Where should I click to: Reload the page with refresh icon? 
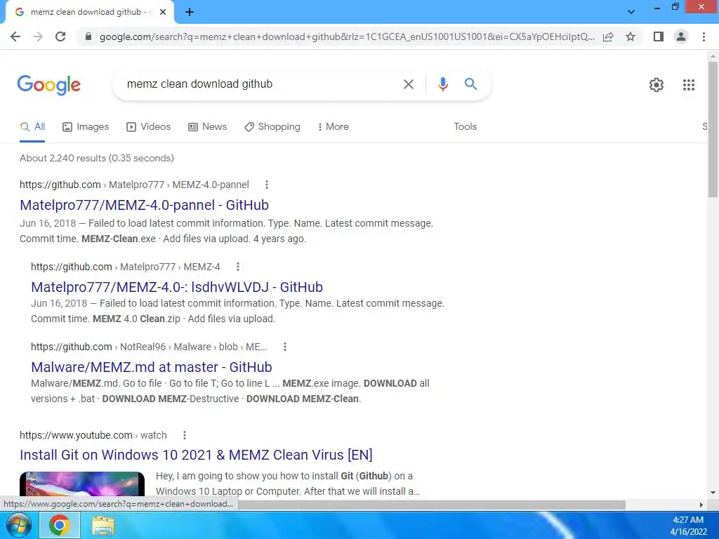(60, 36)
